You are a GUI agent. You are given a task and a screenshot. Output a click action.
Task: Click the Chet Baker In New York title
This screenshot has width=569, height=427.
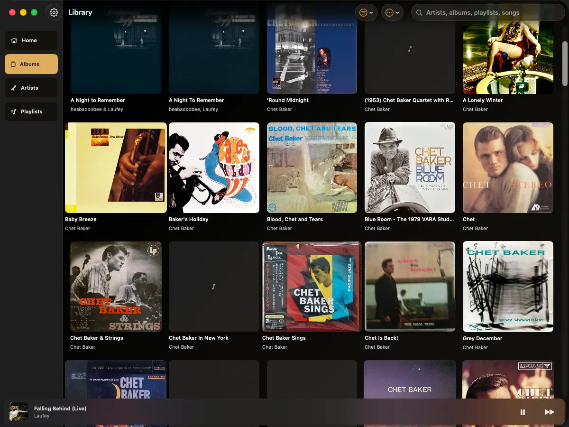199,338
